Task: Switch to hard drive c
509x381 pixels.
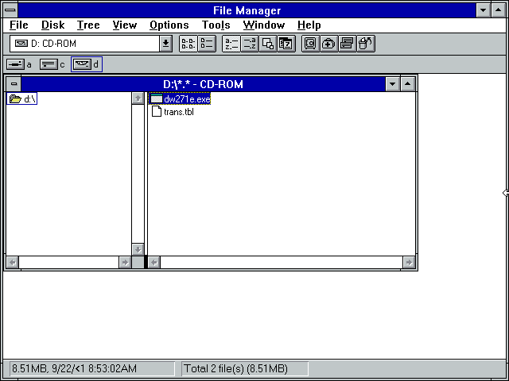Action: (x=52, y=64)
